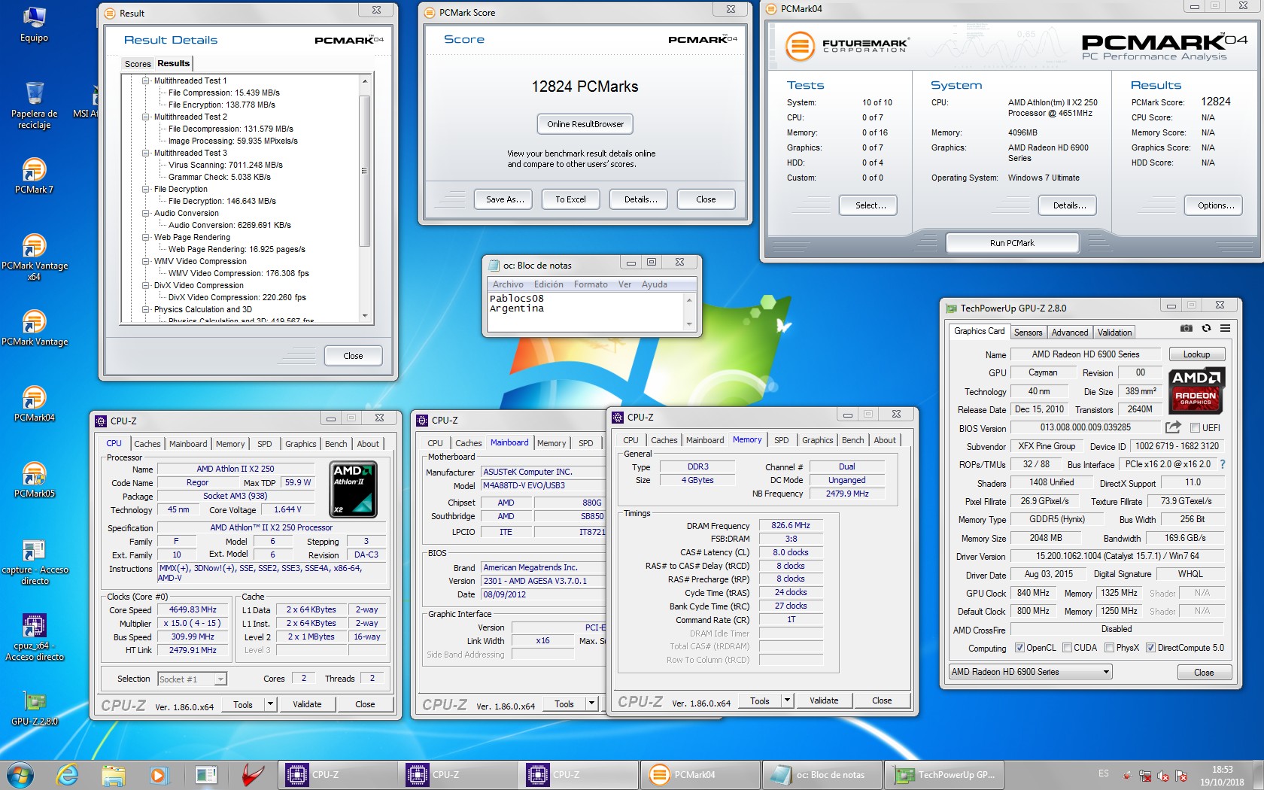Open the GPU-Z hamburger menu icon
1264x790 pixels.
pos(1225,328)
